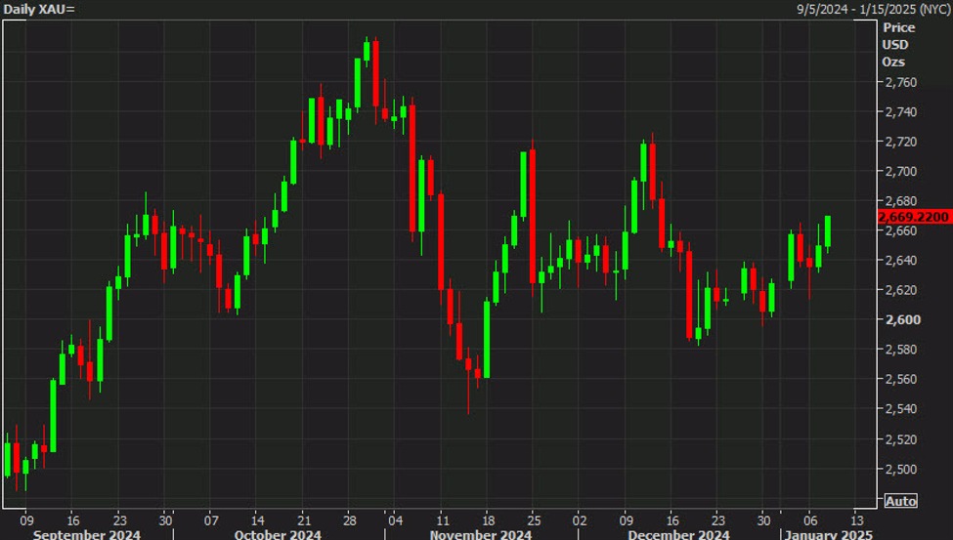Click the date tick labeled 07
The width and height of the screenshot is (953, 540).
pyautogui.click(x=210, y=519)
